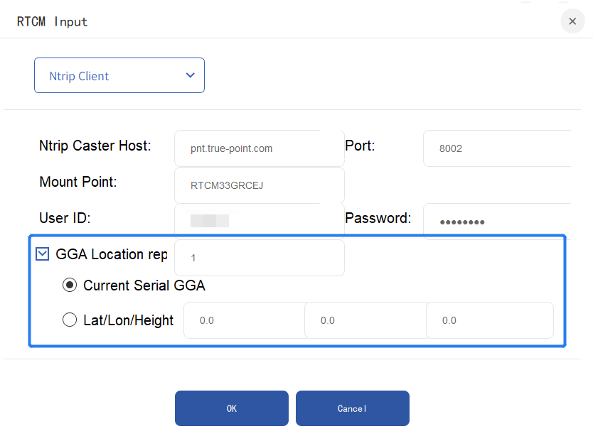Toggle the GGA Location report checkbox
Viewport: 593px width, 441px height.
(43, 254)
